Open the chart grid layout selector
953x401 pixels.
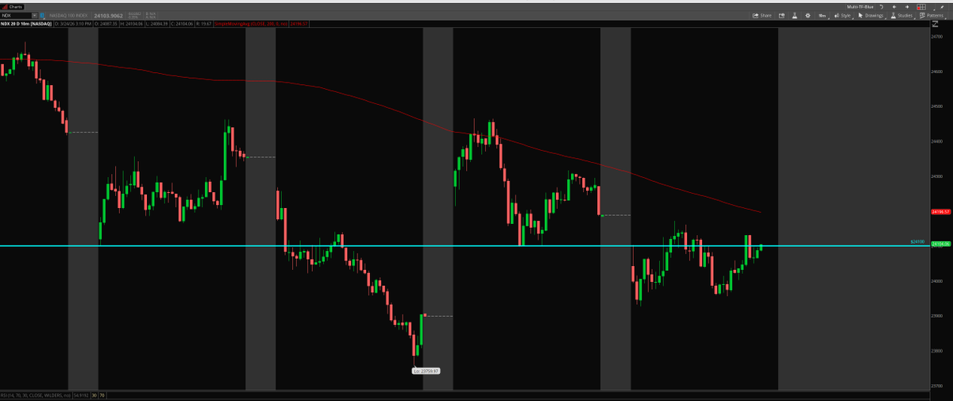point(921,7)
